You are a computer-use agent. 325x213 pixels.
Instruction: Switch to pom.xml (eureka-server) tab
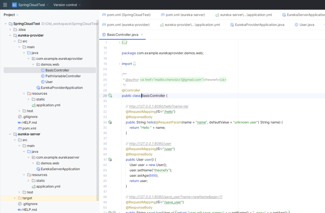tap(185, 15)
